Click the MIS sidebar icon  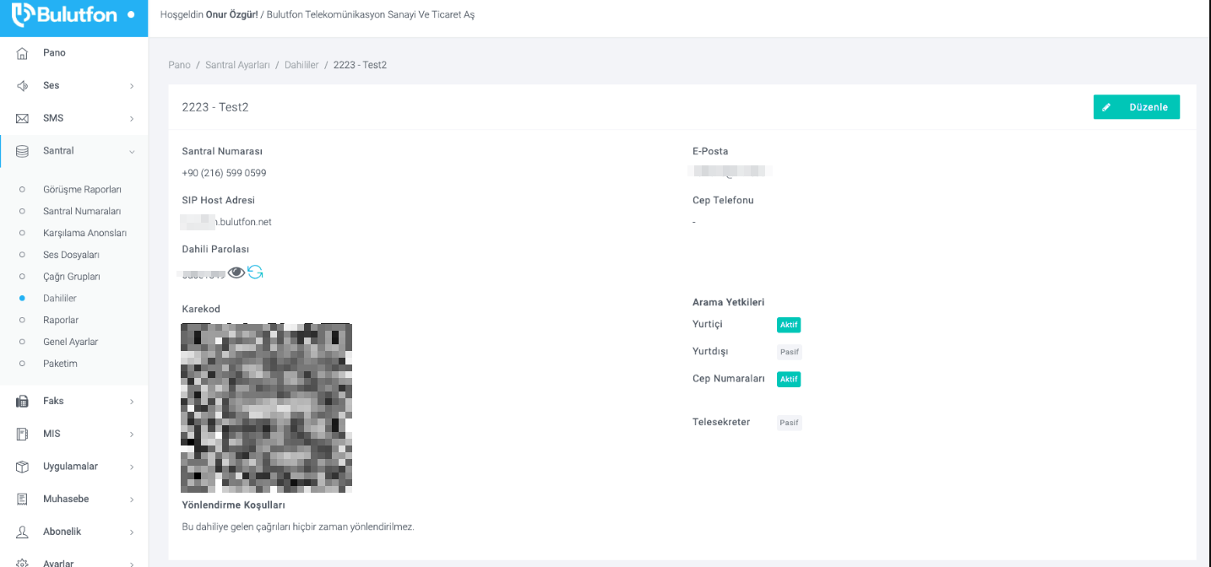tap(23, 434)
